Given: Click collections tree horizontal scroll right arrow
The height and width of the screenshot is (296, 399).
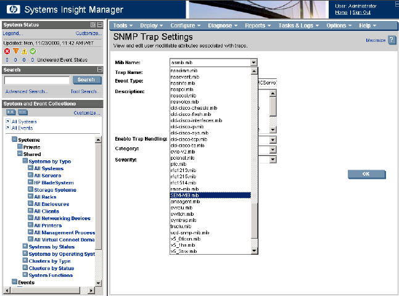Looking at the screenshot, I should pyautogui.click(x=91, y=290).
